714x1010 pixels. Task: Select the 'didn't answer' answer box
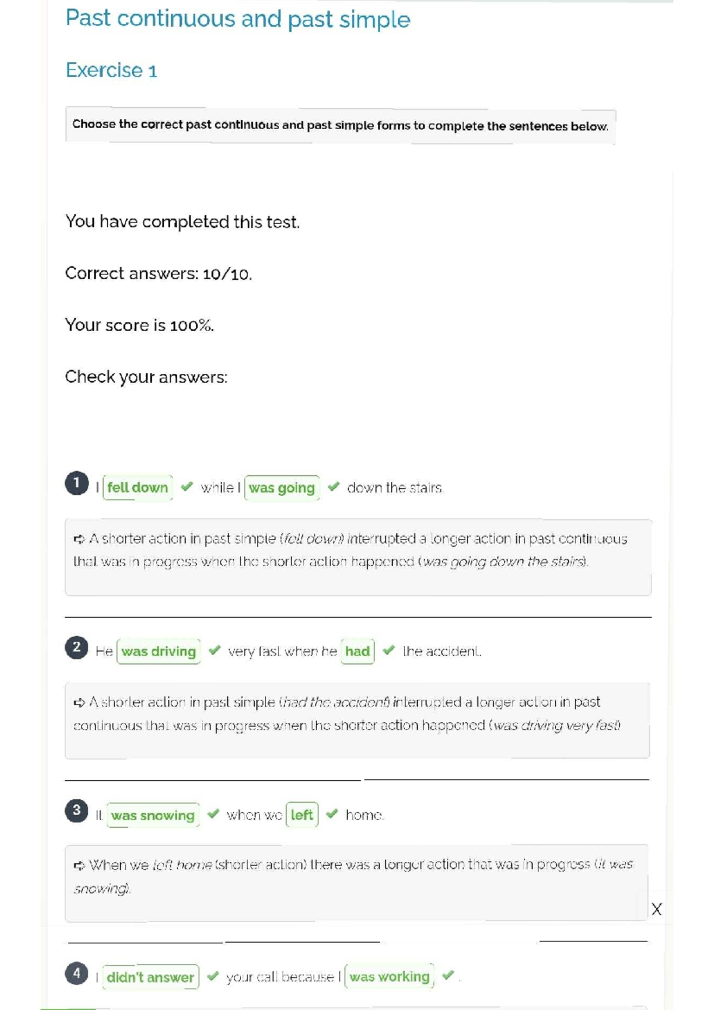(151, 977)
